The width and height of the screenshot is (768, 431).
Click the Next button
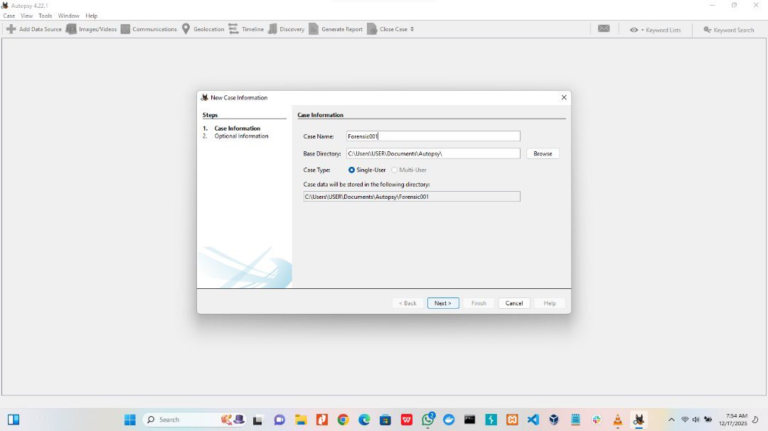point(443,303)
